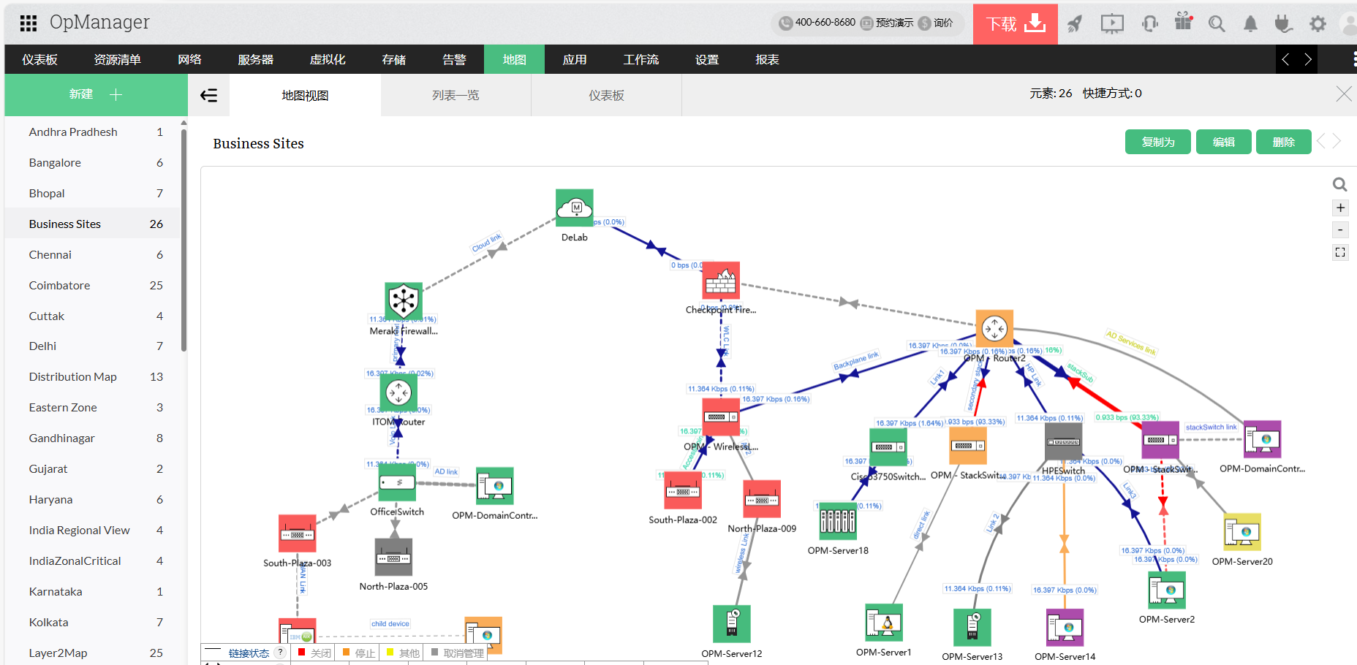1357x665 pixels.
Task: Click the sidebar vertical scrollbar
Action: coord(184,240)
